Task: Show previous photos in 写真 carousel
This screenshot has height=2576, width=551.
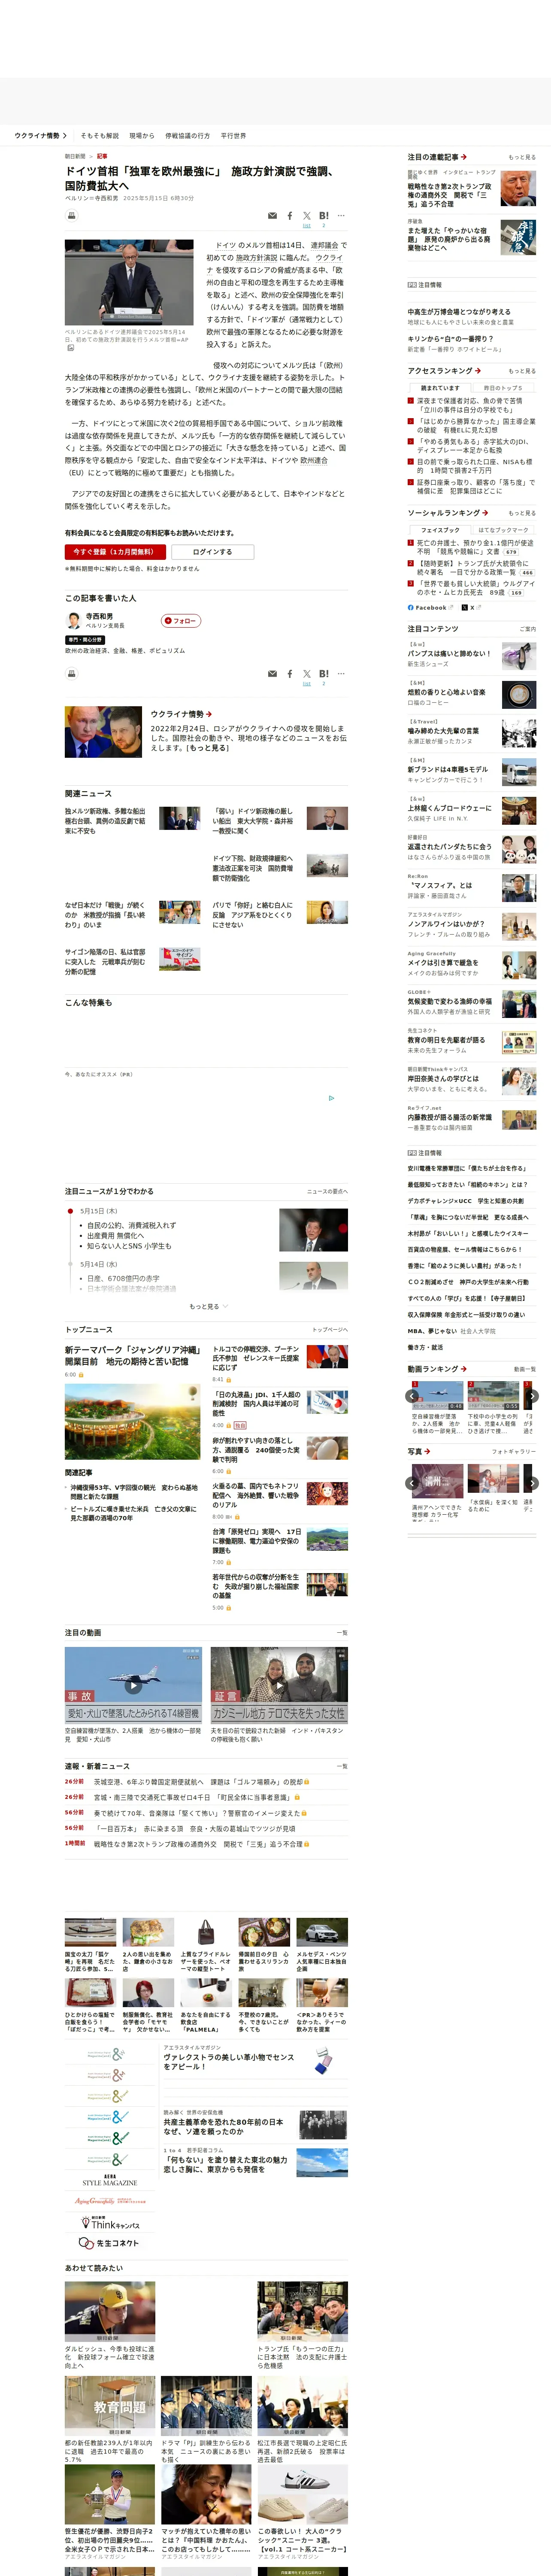Action: coord(412,1483)
